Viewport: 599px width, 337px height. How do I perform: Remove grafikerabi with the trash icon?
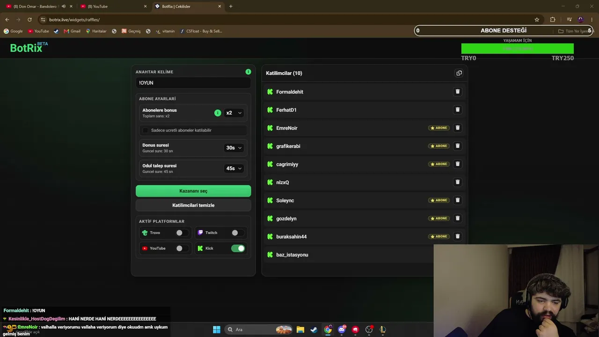click(458, 146)
